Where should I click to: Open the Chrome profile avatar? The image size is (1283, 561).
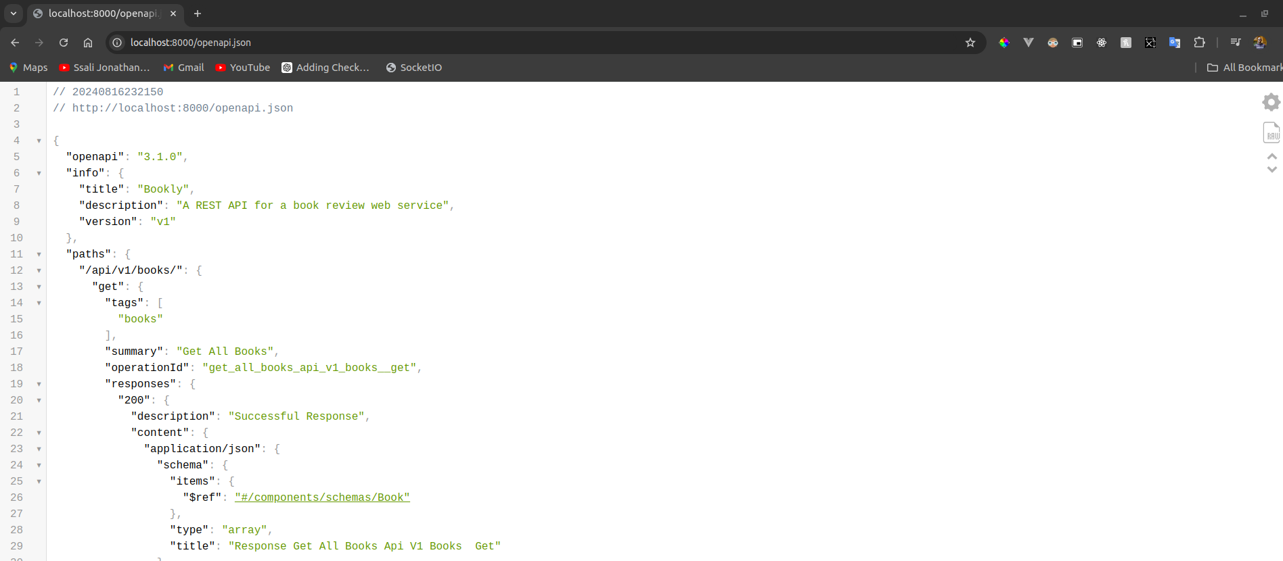pos(1260,43)
